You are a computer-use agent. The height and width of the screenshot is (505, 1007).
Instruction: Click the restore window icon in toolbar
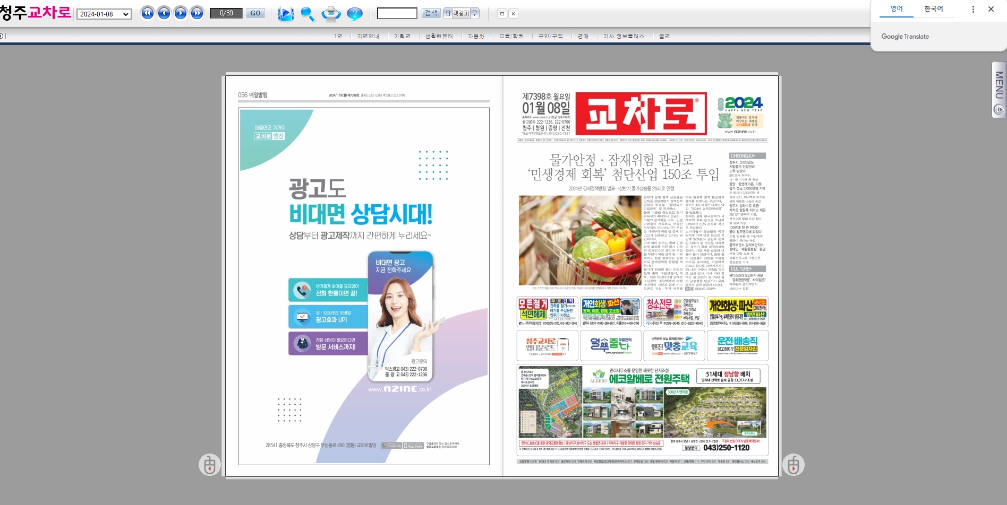point(502,14)
